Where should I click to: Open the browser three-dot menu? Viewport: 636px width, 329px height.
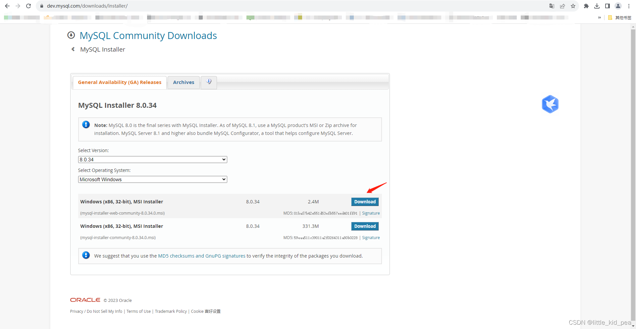tap(629, 6)
